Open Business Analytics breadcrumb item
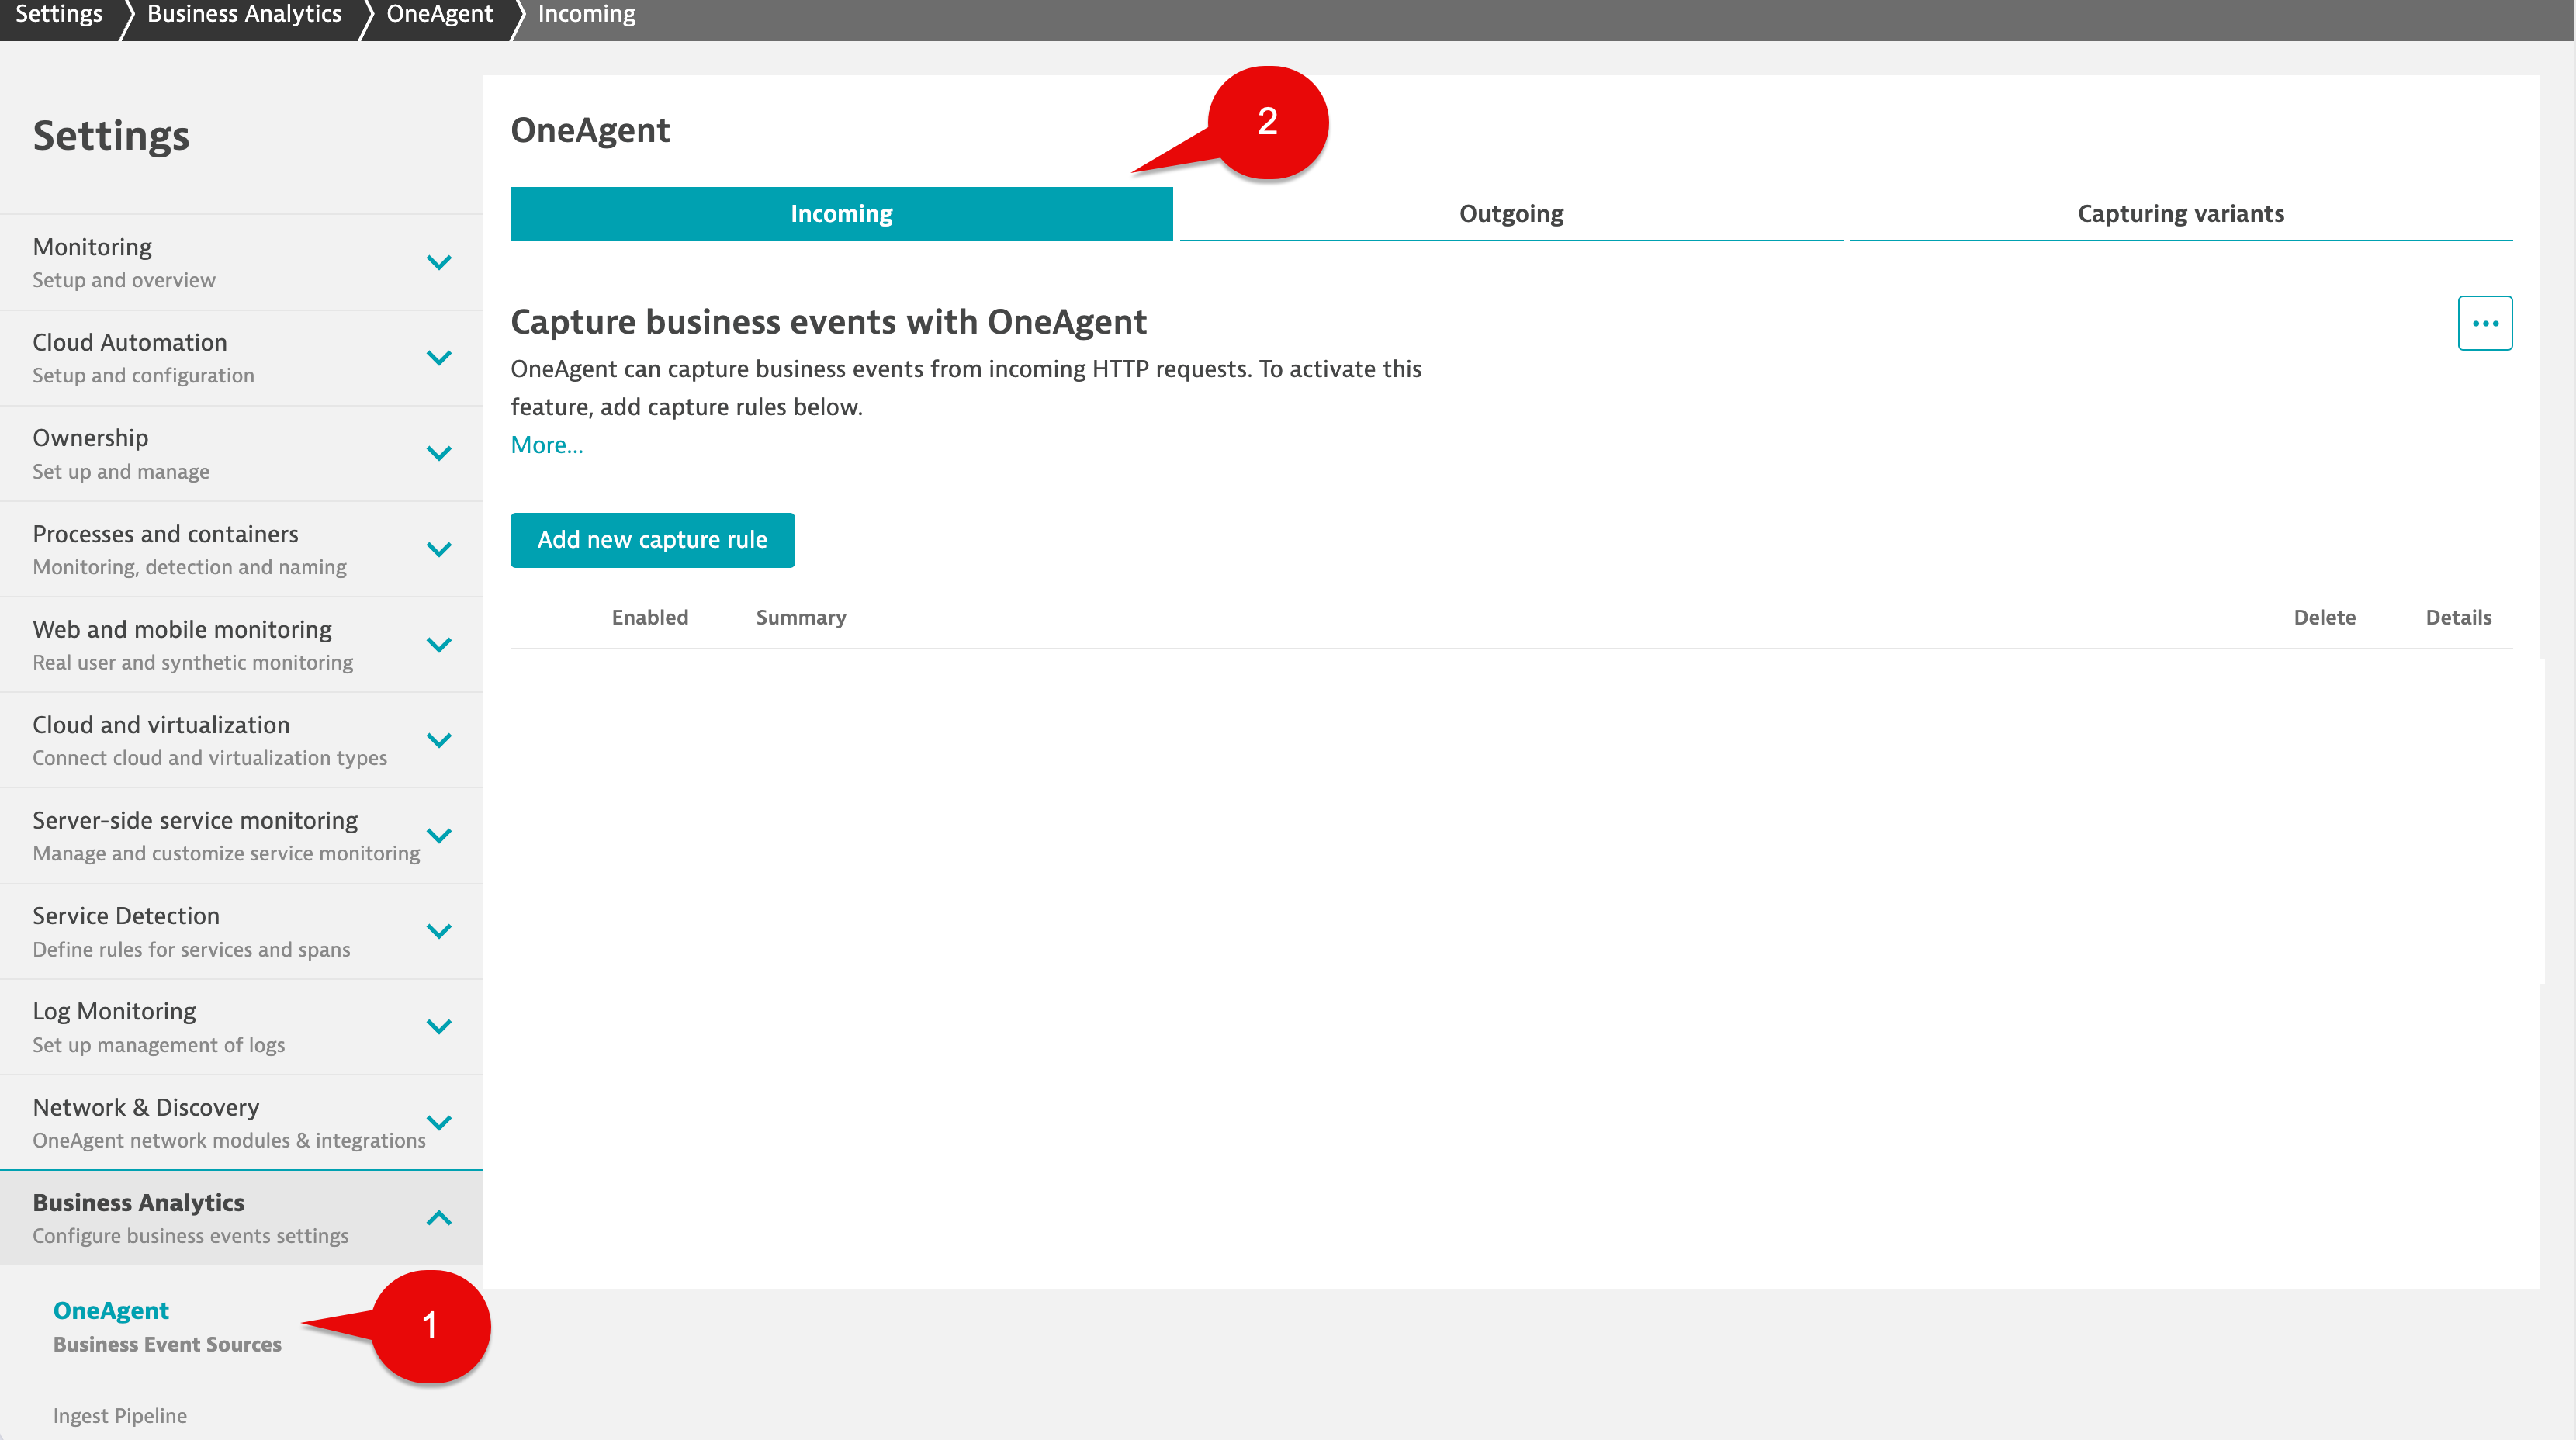 (x=244, y=14)
